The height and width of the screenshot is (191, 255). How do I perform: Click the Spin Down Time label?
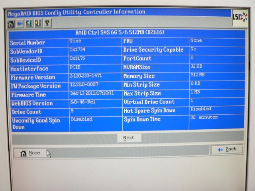point(142,119)
